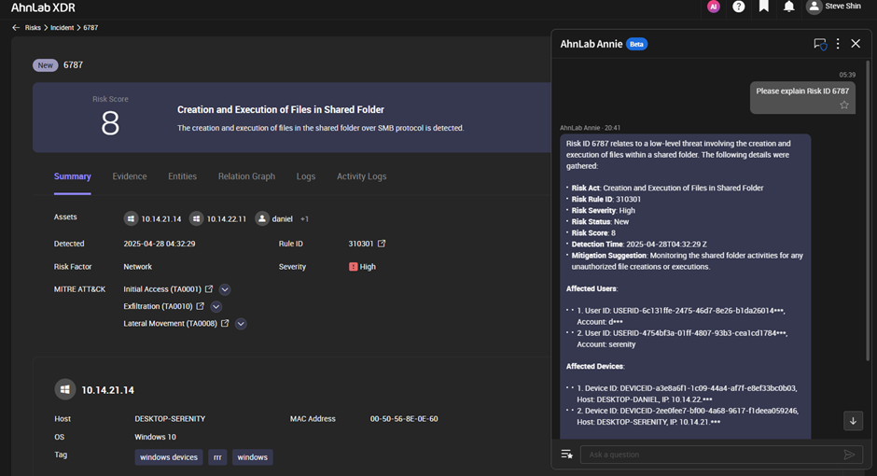Click breadcrumb incident number 6787
The image size is (877, 476).
click(x=90, y=27)
